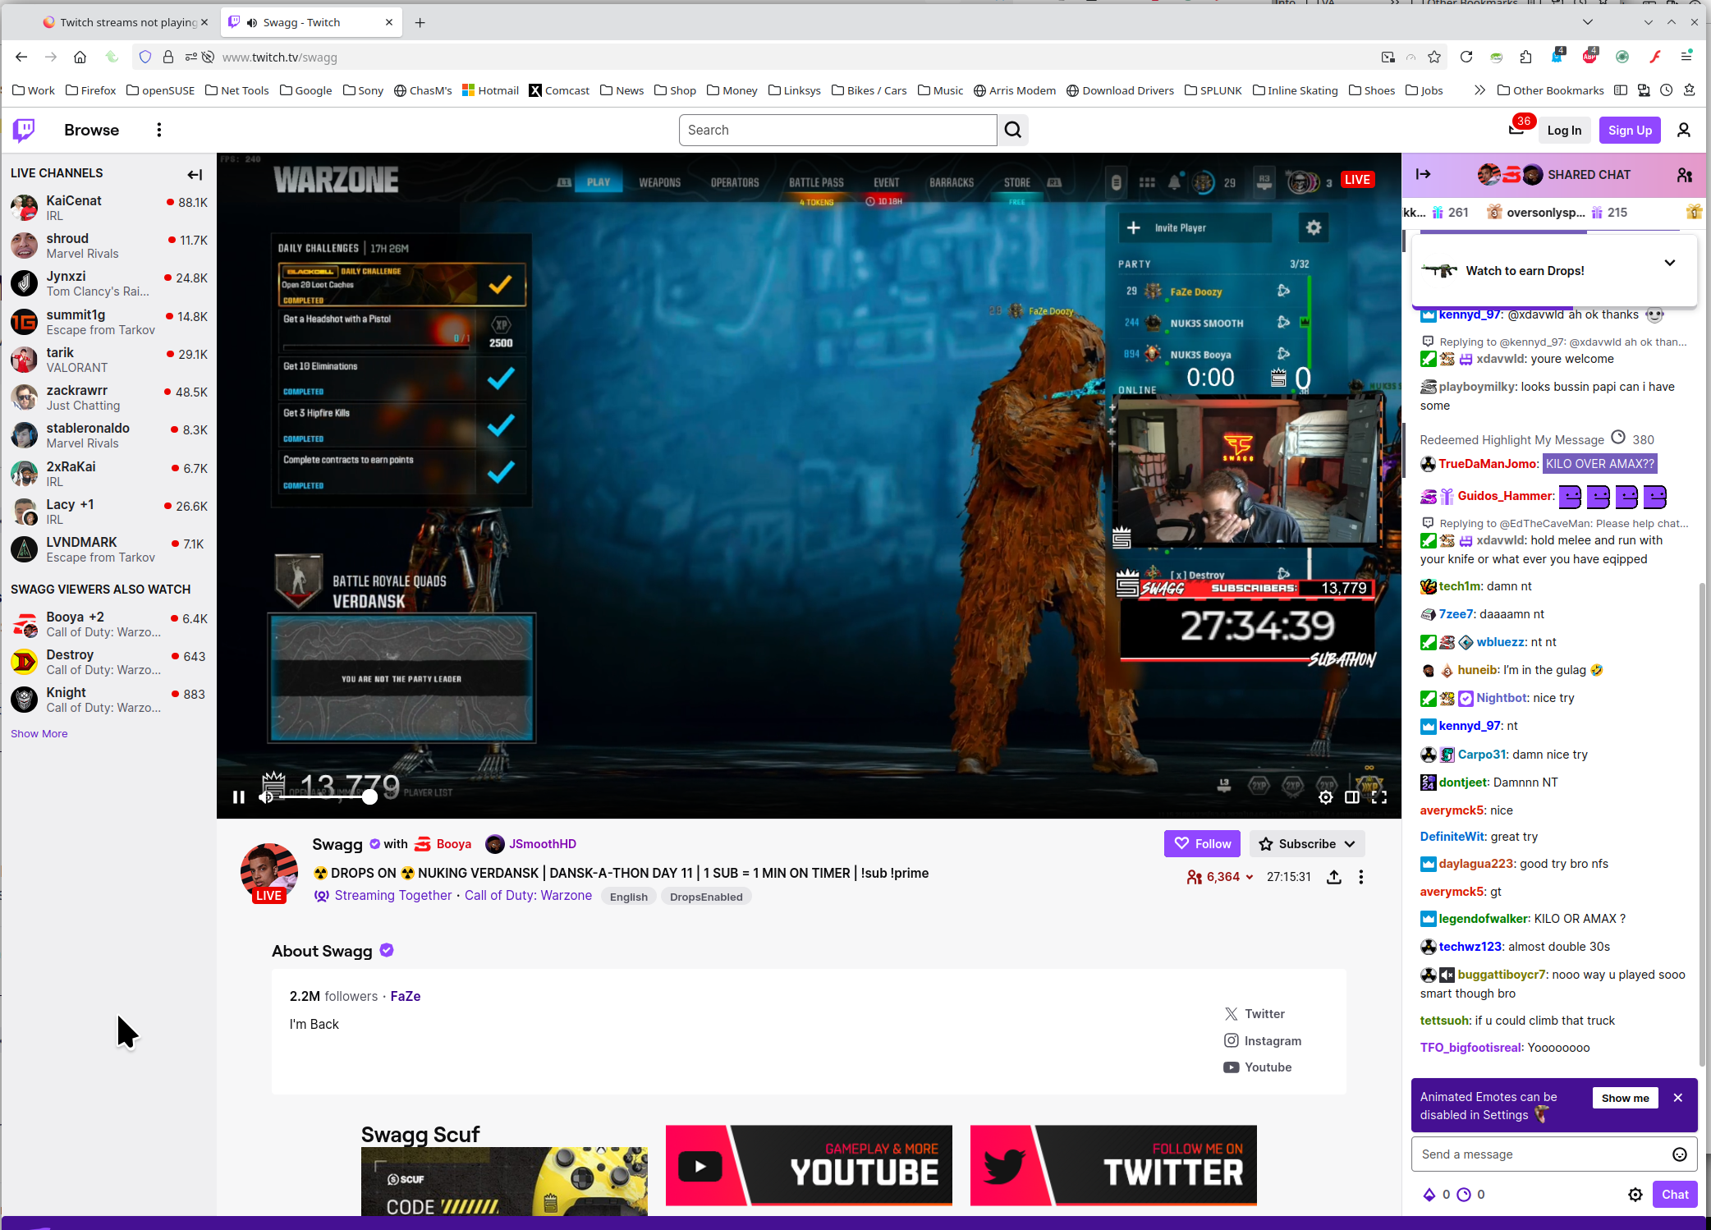Close the Animated Emotes notice
The width and height of the screenshot is (1711, 1230).
[x=1678, y=1098]
